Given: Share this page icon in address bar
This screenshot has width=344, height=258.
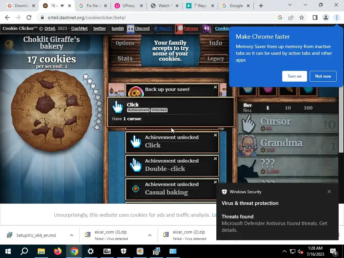Looking at the screenshot, I should (291, 17).
